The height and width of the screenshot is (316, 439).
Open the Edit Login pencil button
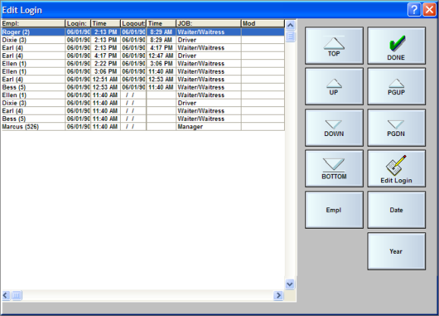tap(396, 169)
